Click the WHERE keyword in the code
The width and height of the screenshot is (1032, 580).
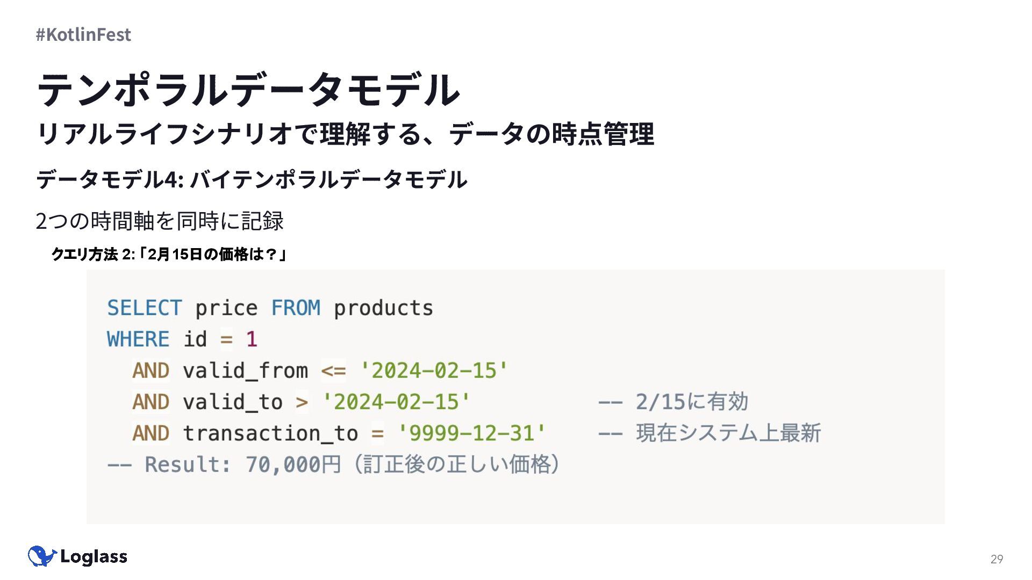click(138, 339)
